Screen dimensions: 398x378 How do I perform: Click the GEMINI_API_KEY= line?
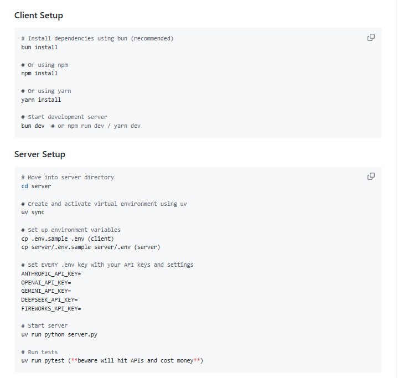[x=46, y=291]
